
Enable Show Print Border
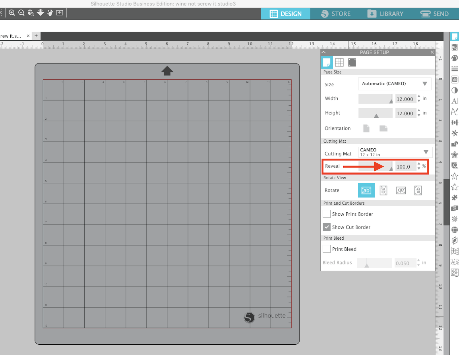point(326,214)
